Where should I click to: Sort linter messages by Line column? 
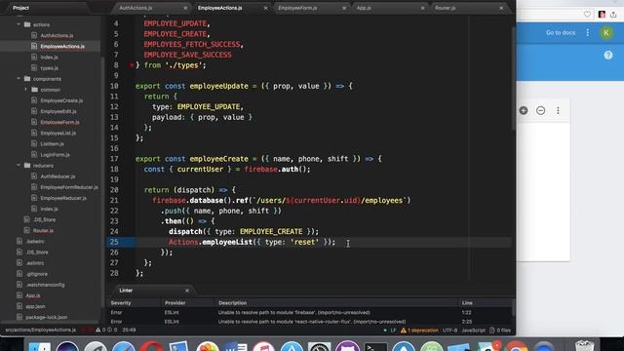click(x=467, y=303)
